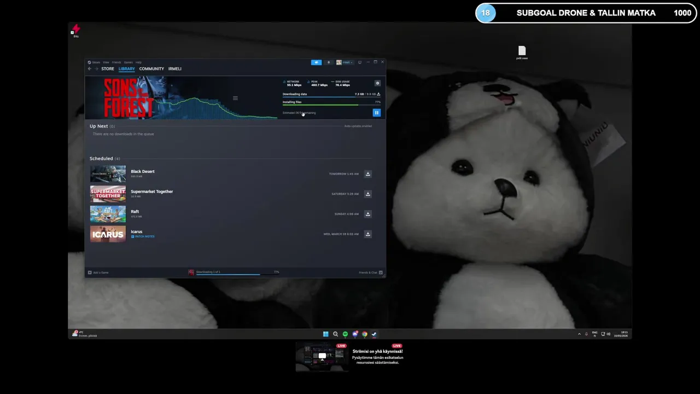The width and height of the screenshot is (700, 394).
Task: Open the Steam menu
Action: point(95,62)
